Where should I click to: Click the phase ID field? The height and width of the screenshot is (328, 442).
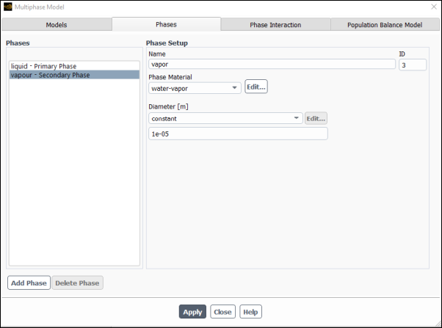coord(413,65)
